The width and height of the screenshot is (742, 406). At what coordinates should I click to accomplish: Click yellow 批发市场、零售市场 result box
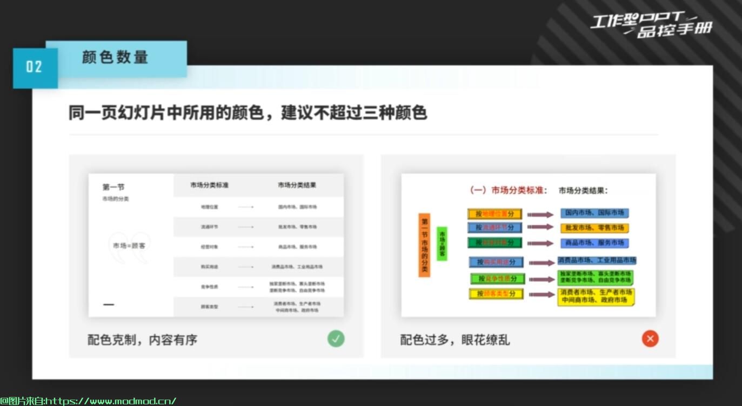coord(594,228)
